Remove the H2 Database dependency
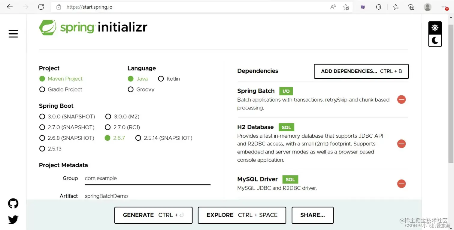Screen dimensions: 454x230 (x=401, y=144)
